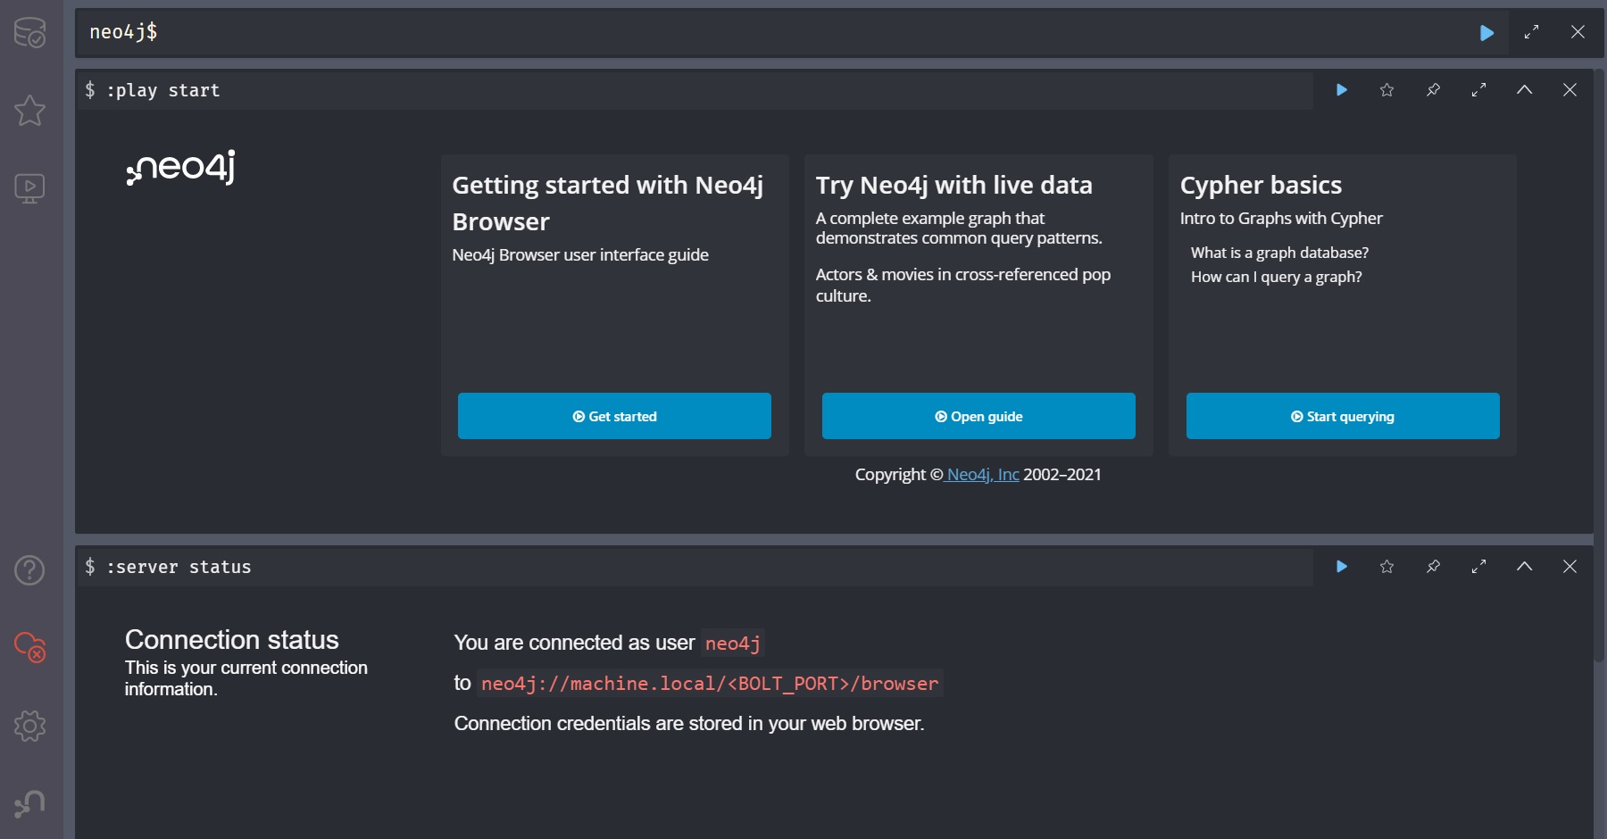Favorite the :play start command

tap(1387, 90)
